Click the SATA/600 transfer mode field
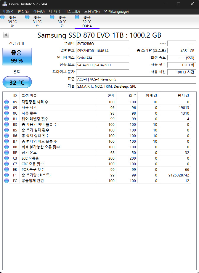This screenshot has width=199, height=273. click(102, 65)
